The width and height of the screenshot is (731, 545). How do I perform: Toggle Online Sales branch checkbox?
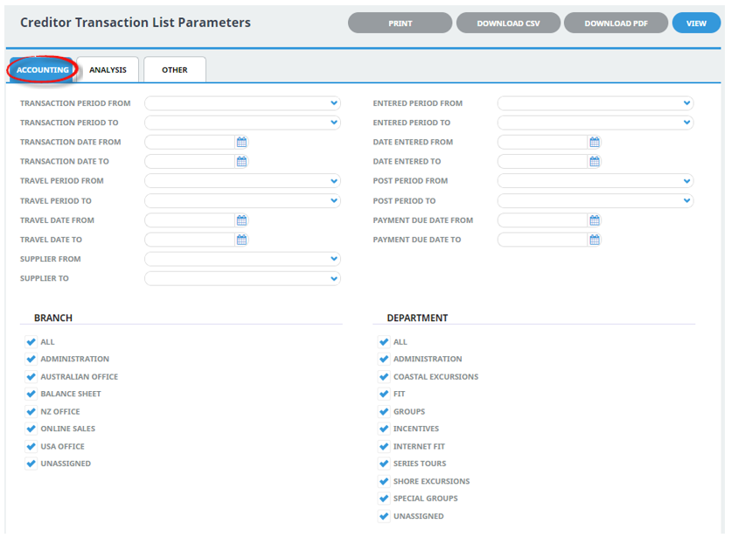pyautogui.click(x=31, y=429)
